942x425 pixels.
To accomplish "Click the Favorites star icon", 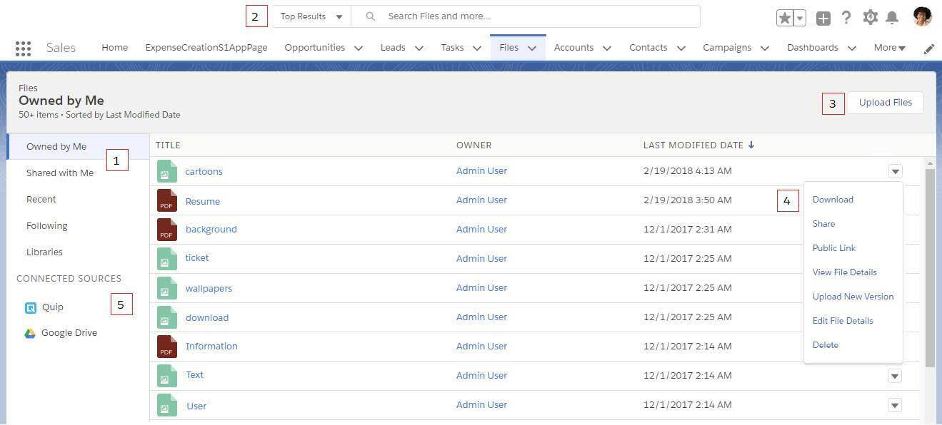I will (x=785, y=18).
